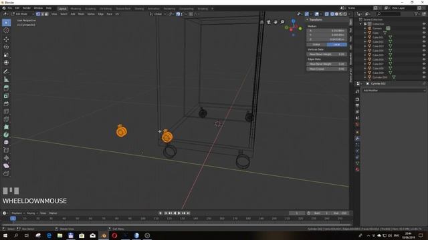Open the Add Modifier dropdown
The image size is (428, 240).
[394, 91]
